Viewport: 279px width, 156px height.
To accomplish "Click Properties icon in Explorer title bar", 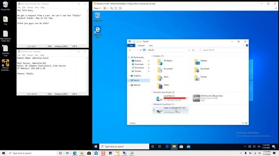I will click(134, 42).
